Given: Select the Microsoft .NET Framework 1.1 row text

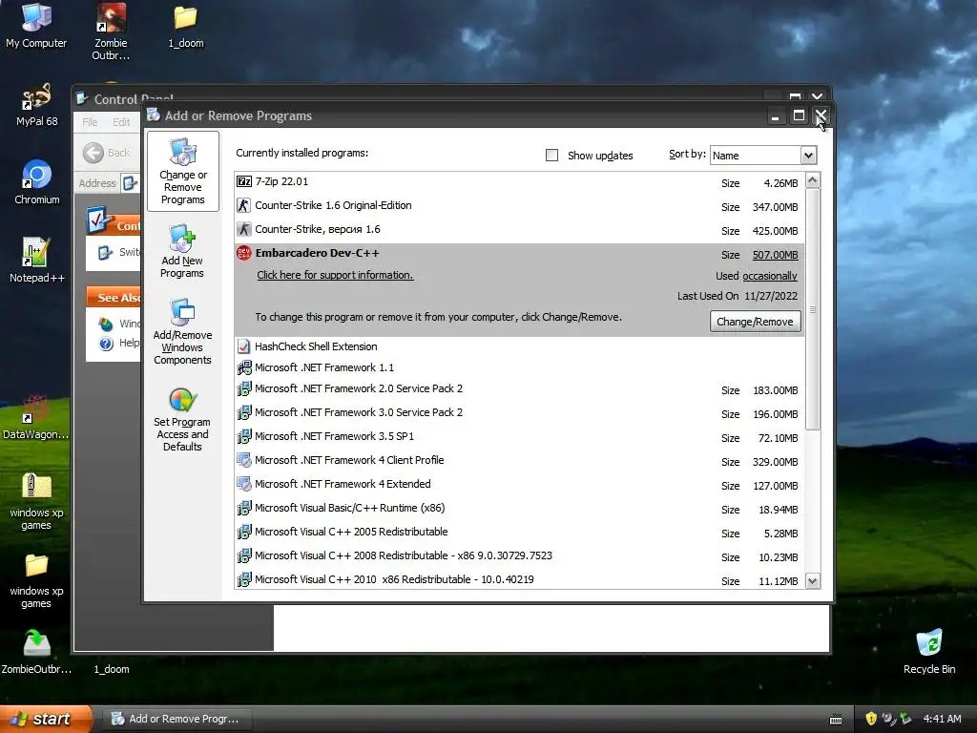Looking at the screenshot, I should click(x=324, y=367).
